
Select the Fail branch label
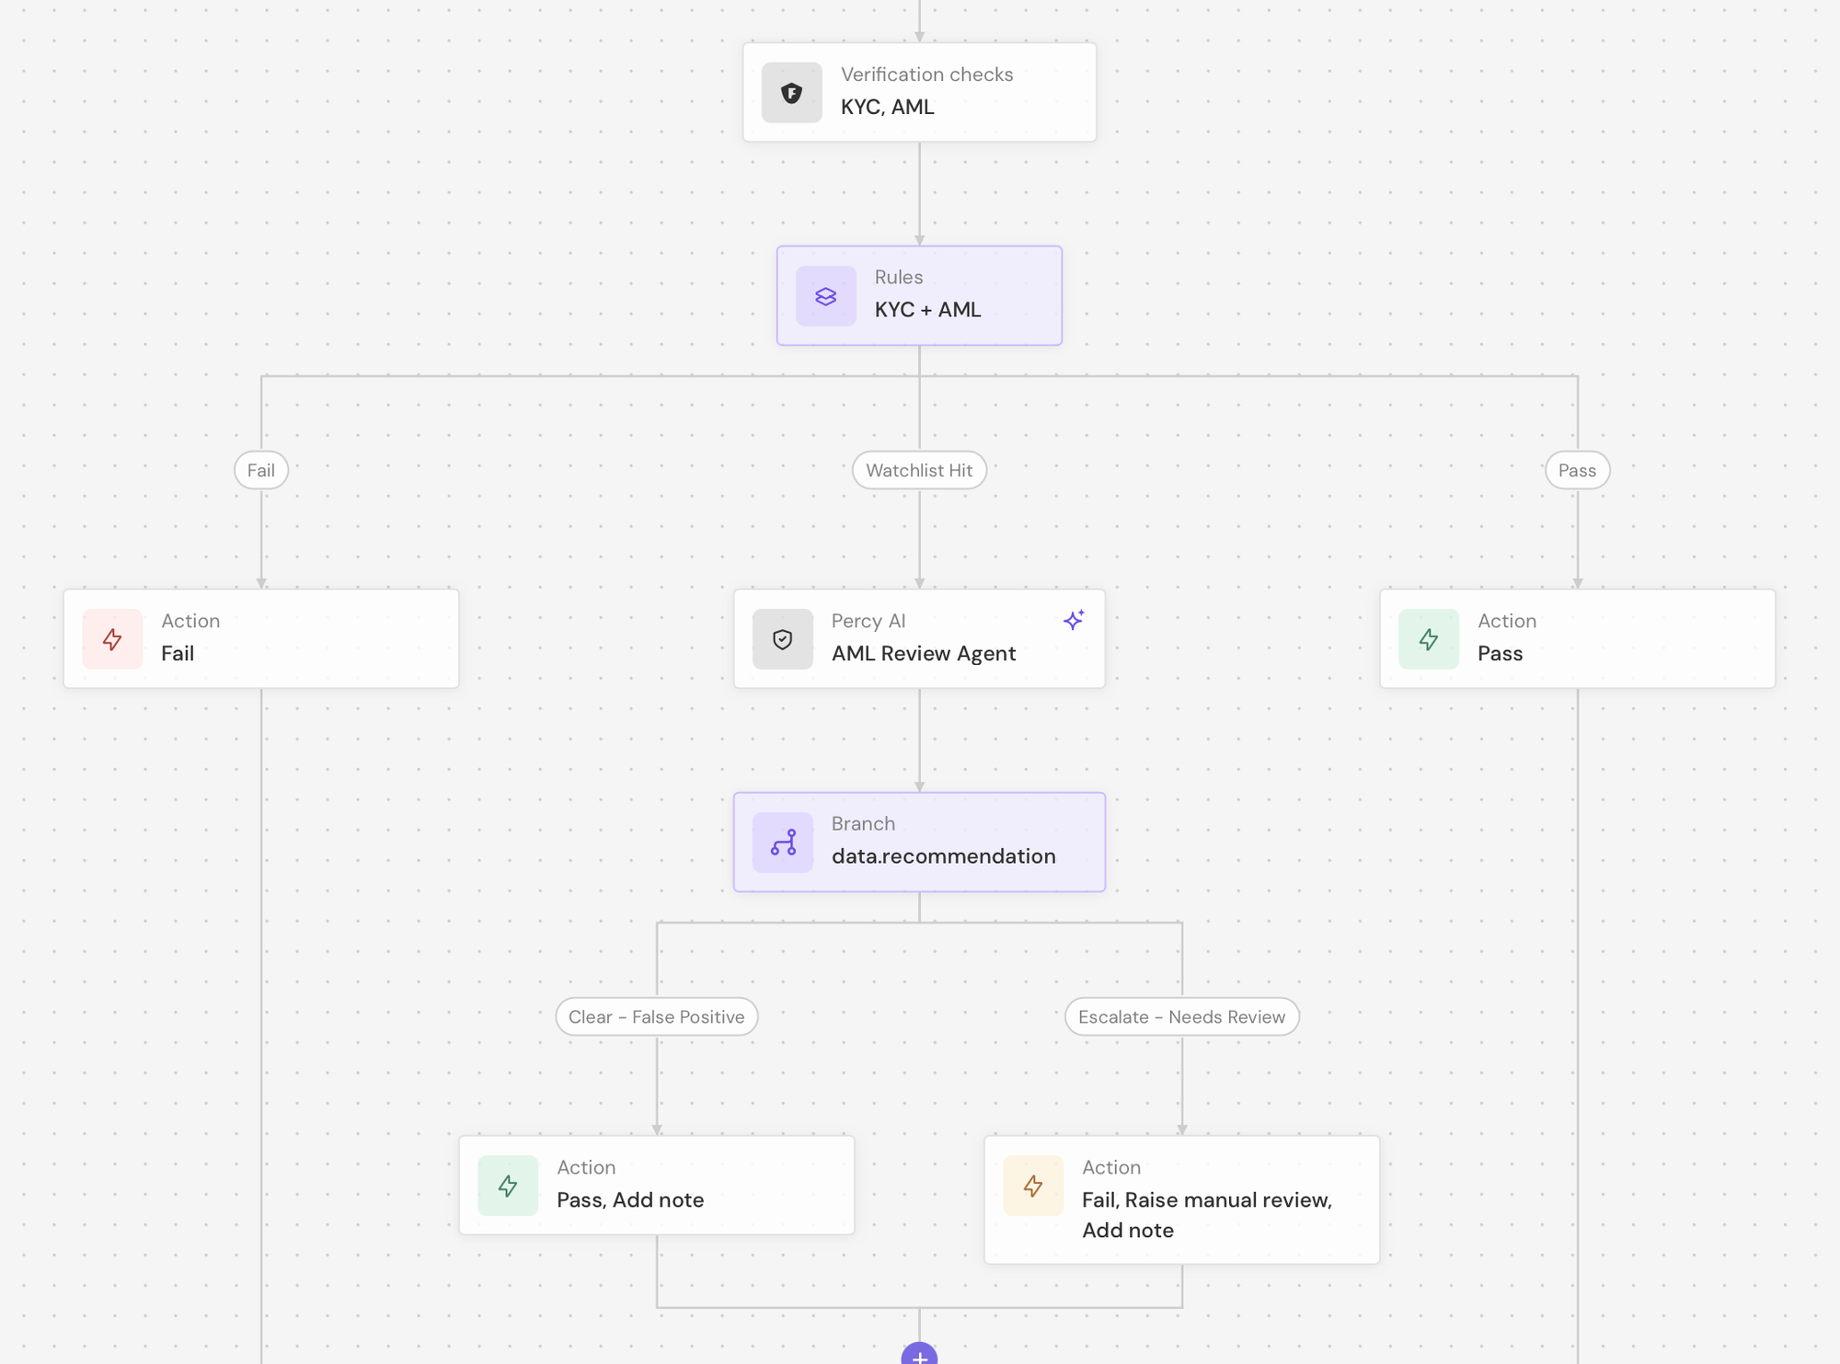point(261,470)
